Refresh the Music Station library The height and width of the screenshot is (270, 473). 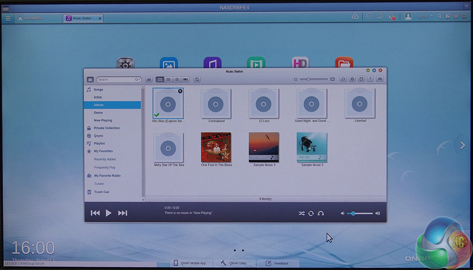343,79
